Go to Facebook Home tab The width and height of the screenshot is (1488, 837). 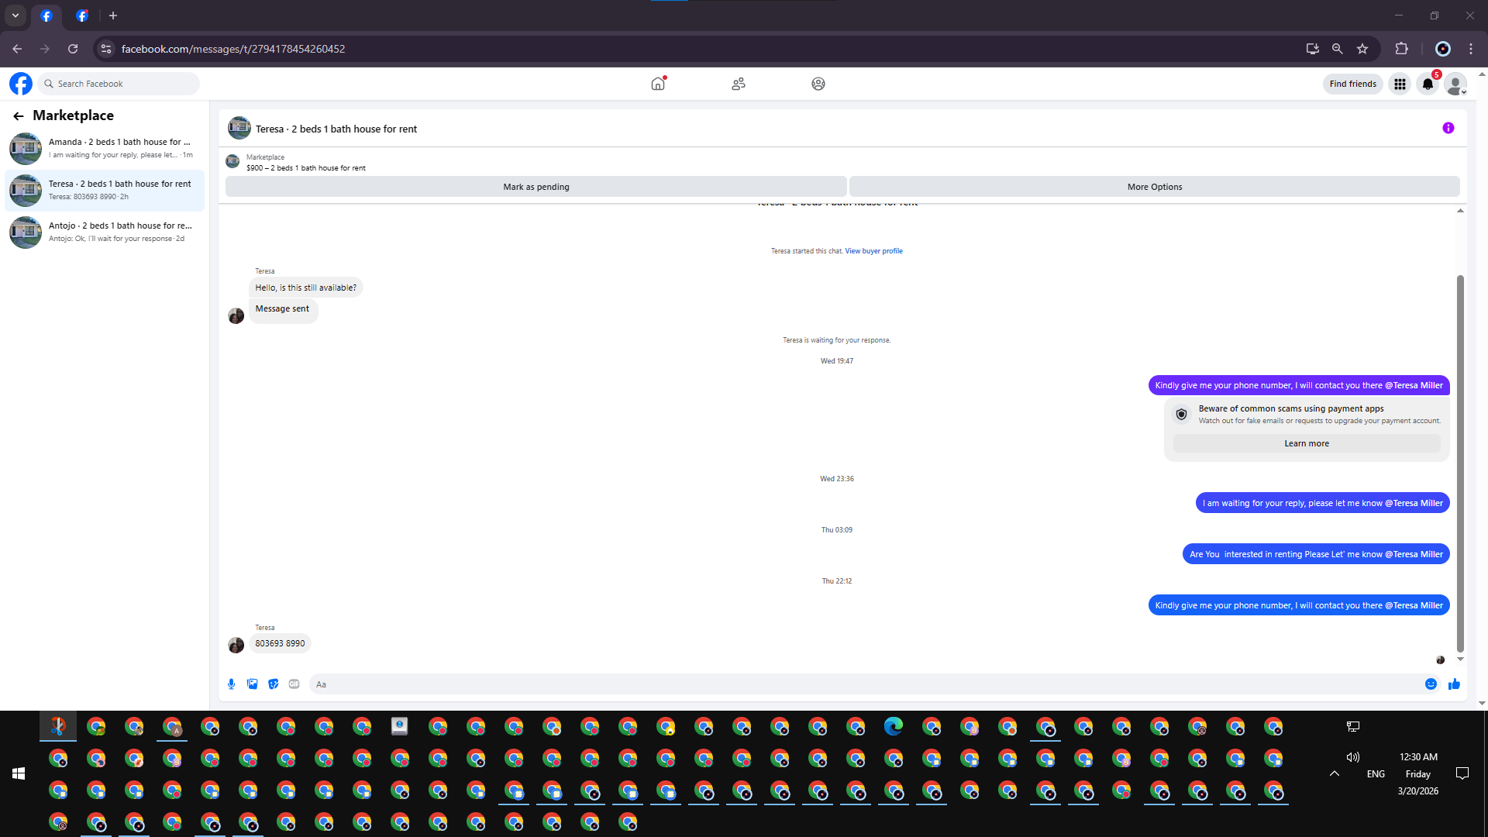658,84
